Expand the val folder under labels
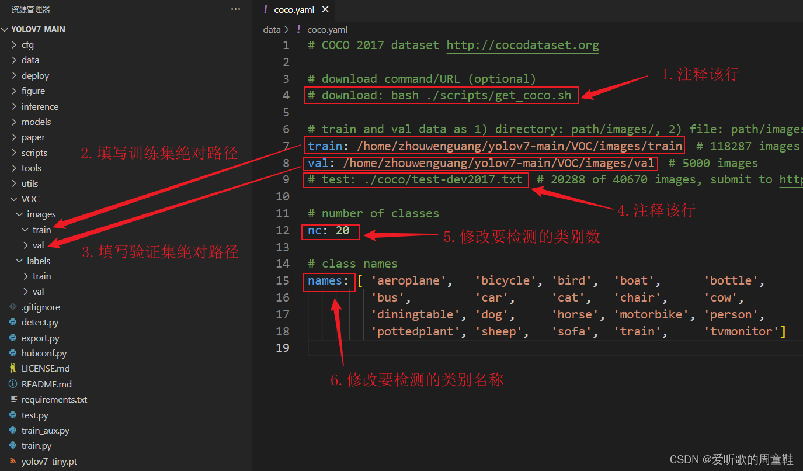 point(25,292)
